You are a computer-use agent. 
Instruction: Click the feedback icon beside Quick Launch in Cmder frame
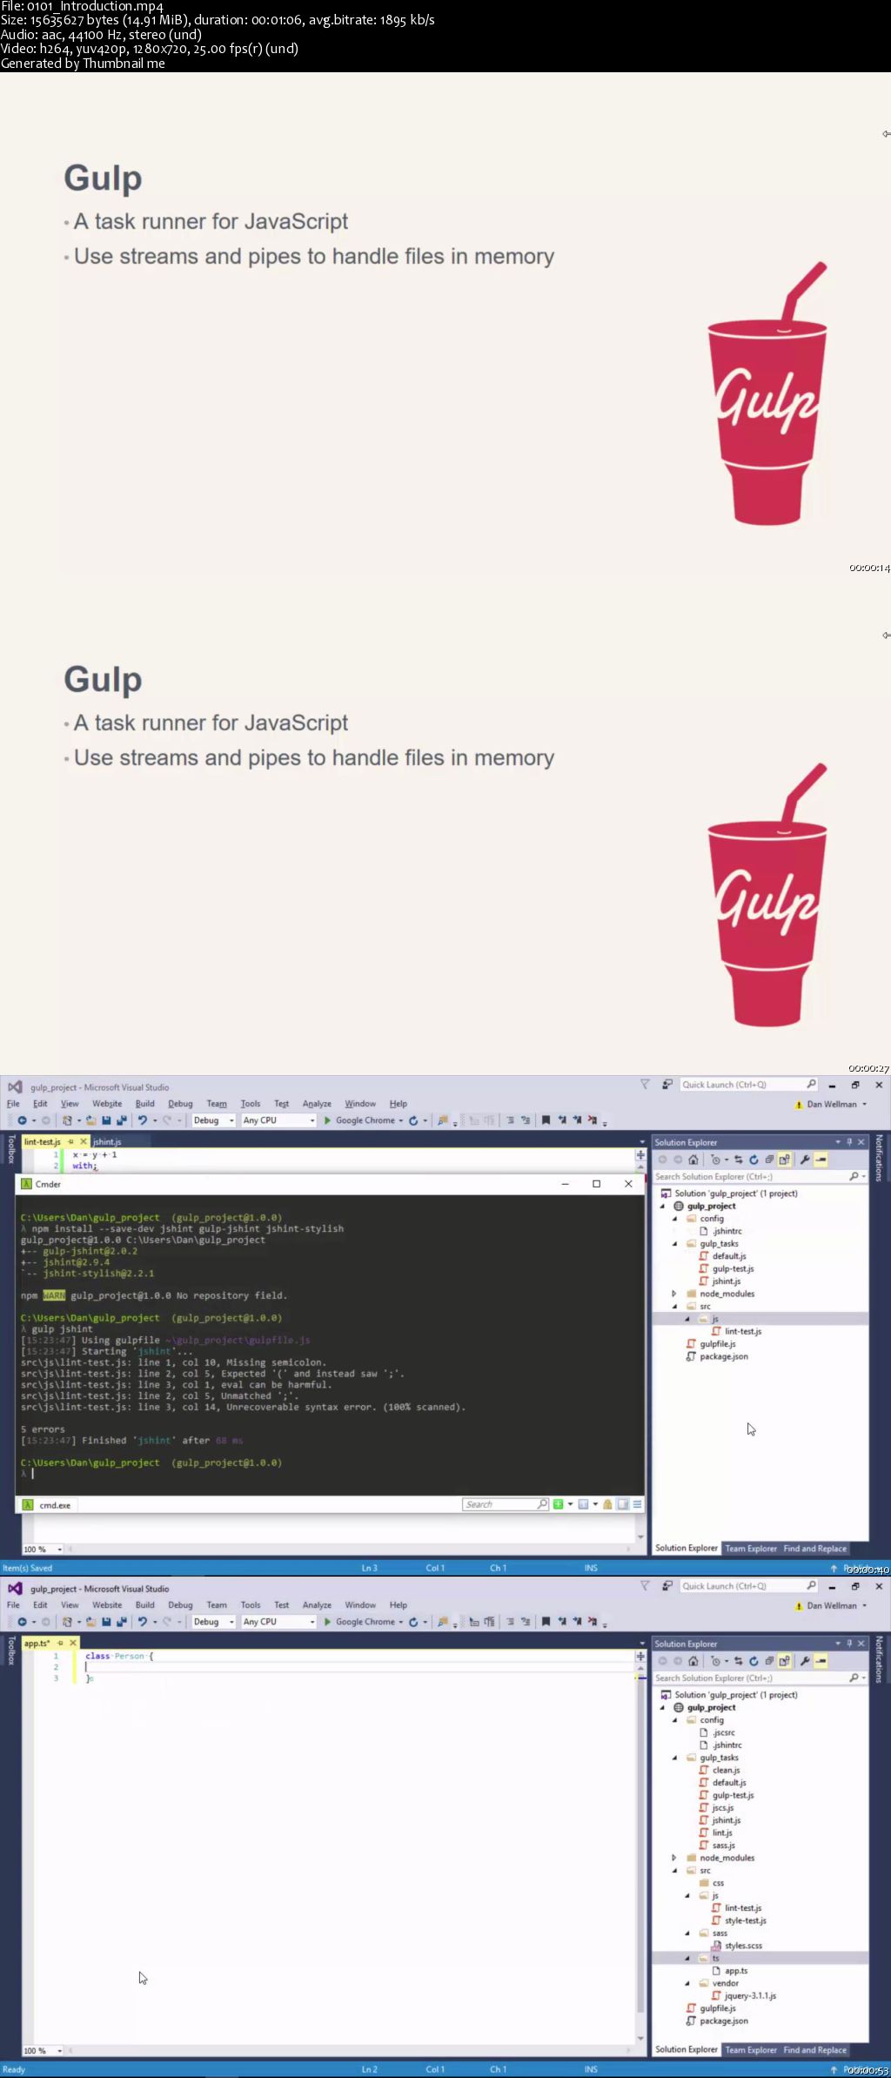coord(667,1085)
